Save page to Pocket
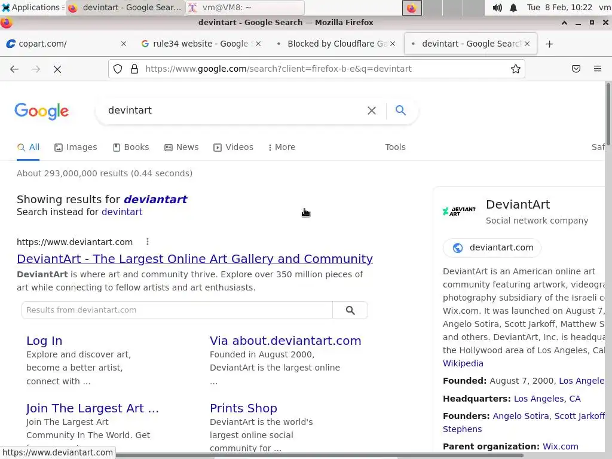 click(x=576, y=69)
